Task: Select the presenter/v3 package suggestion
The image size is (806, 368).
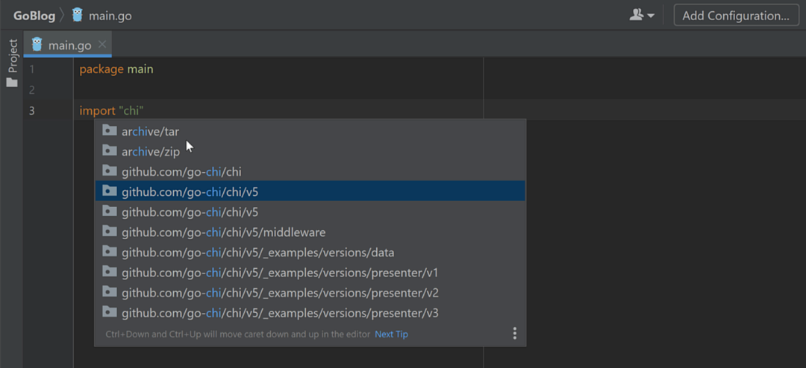Action: (310, 313)
